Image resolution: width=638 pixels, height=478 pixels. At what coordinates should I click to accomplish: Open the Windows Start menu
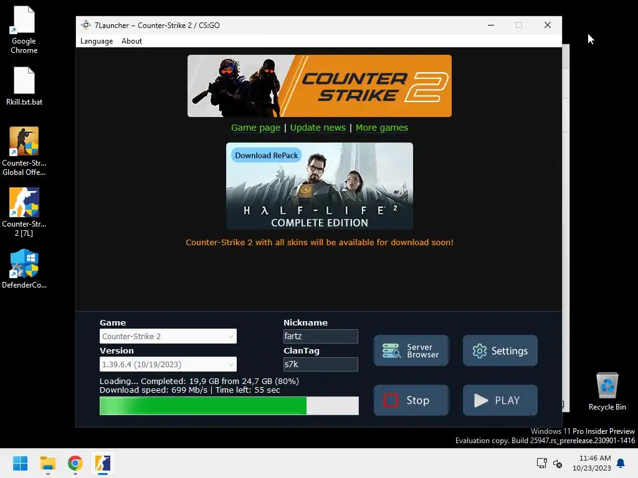20,463
